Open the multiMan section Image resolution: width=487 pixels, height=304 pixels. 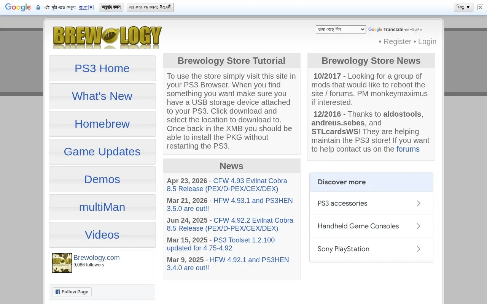(x=102, y=207)
